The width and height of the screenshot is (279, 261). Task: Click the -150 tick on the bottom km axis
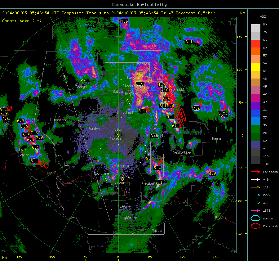coord(18,257)
